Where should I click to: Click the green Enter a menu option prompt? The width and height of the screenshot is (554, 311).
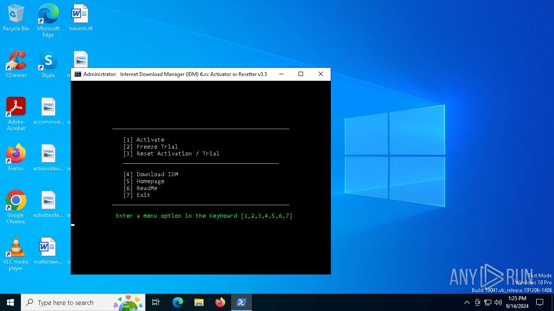[x=204, y=216]
